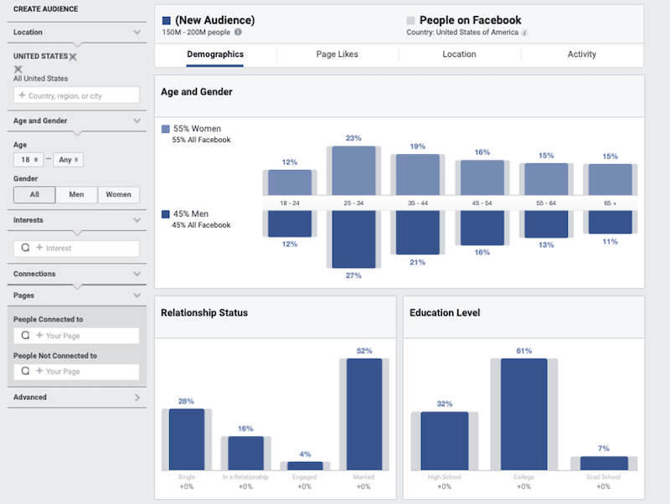
Task: Open the minimum age dropdown showing 18
Action: 27,159
